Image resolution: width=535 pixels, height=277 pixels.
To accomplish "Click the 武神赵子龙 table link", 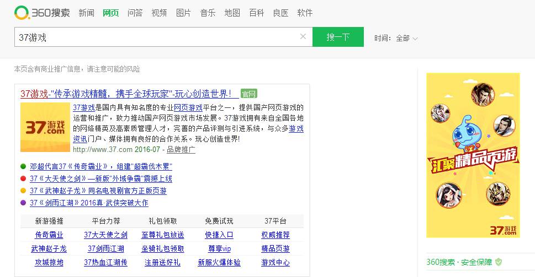I will click(x=49, y=249).
